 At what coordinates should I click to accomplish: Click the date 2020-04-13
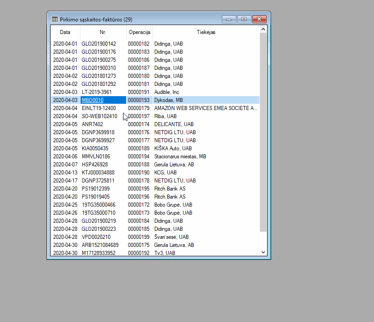[x=65, y=173]
